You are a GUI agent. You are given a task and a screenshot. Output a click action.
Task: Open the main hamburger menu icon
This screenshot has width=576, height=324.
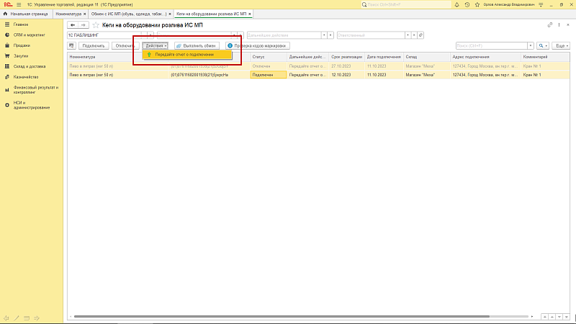(19, 5)
